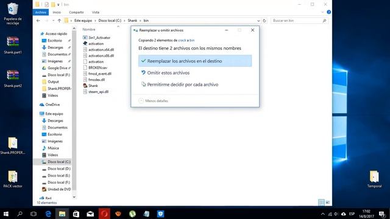Open the Inicio ribbon tab

click(57, 12)
